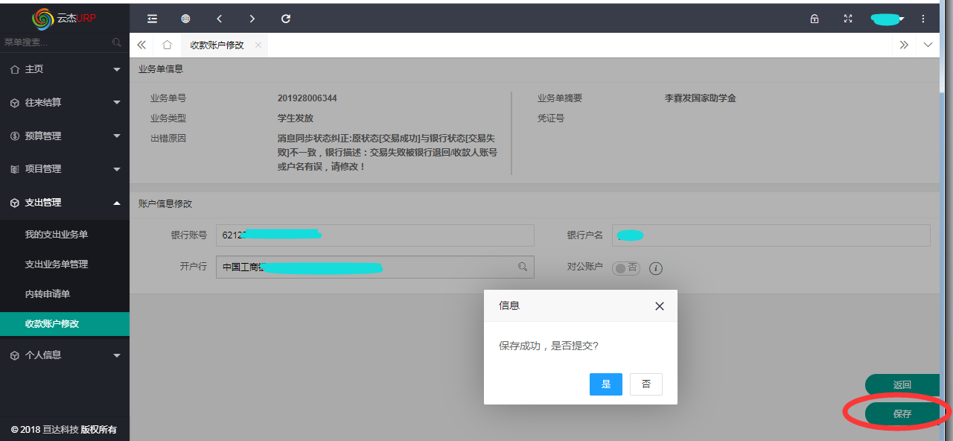Click 否 to decline submission
The image size is (953, 441).
coord(646,384)
